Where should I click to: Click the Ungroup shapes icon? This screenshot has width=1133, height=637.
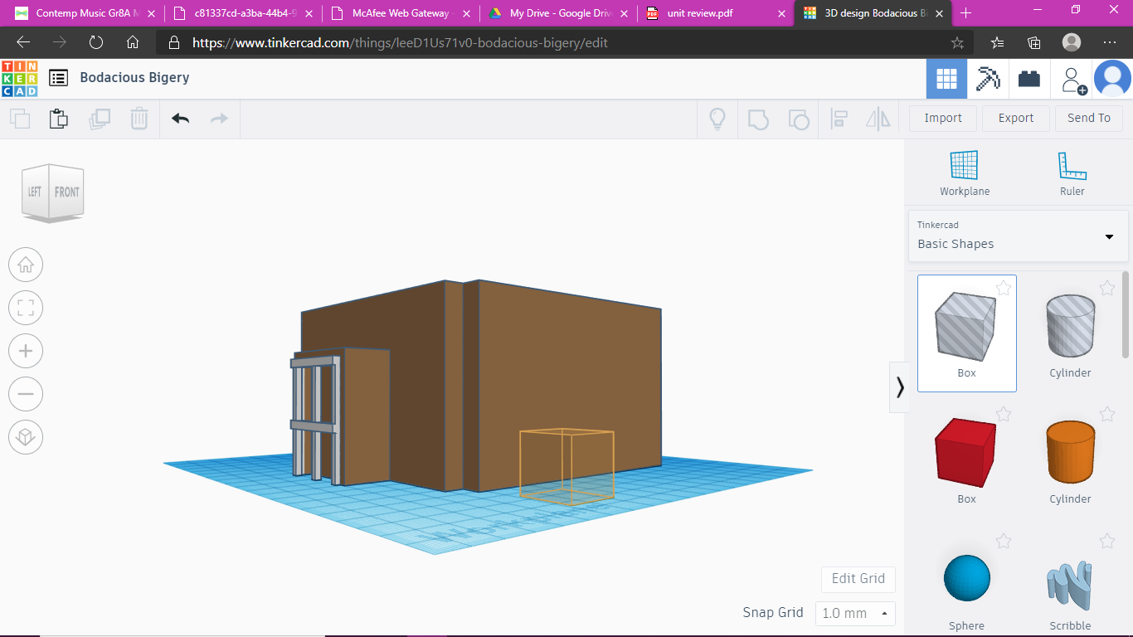[x=798, y=119]
